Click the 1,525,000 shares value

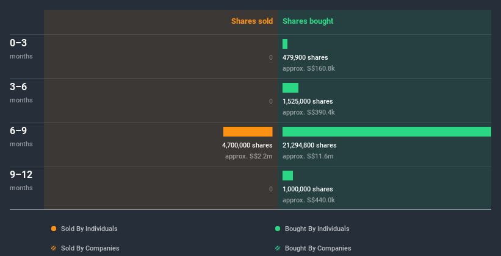pos(308,101)
